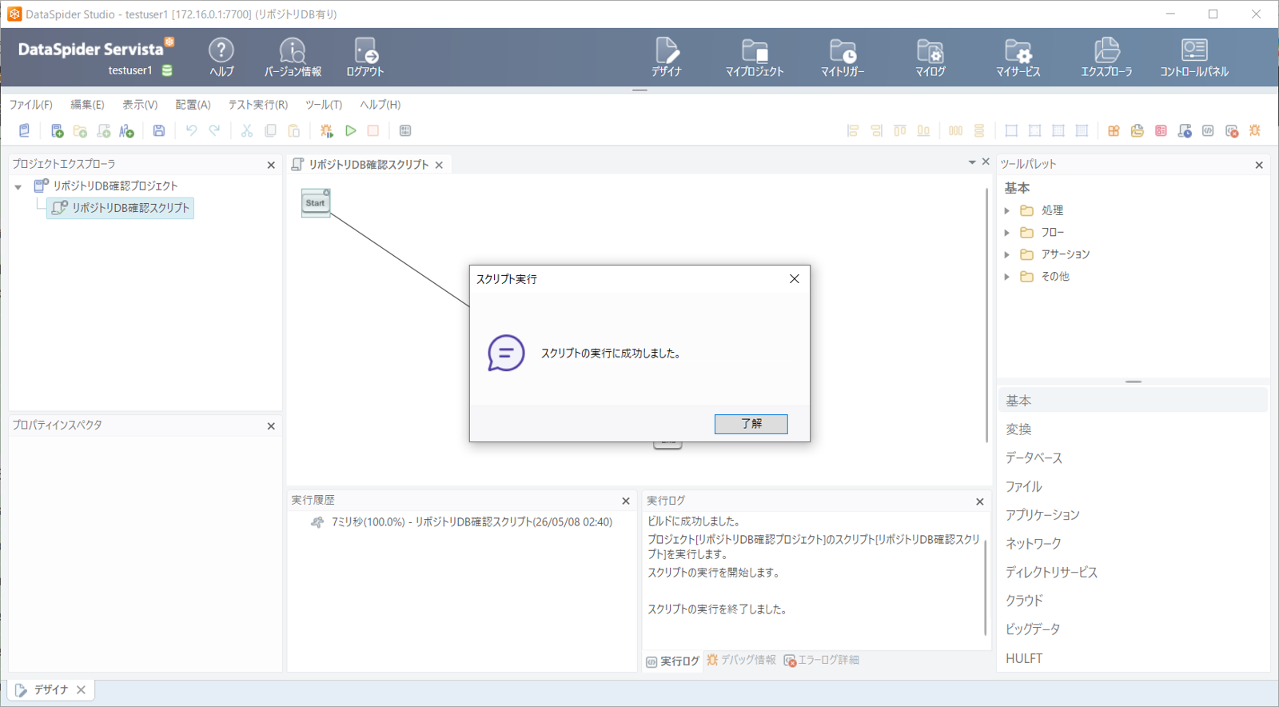Select the デザイナ taskbar tab at bottom

pyautogui.click(x=51, y=689)
